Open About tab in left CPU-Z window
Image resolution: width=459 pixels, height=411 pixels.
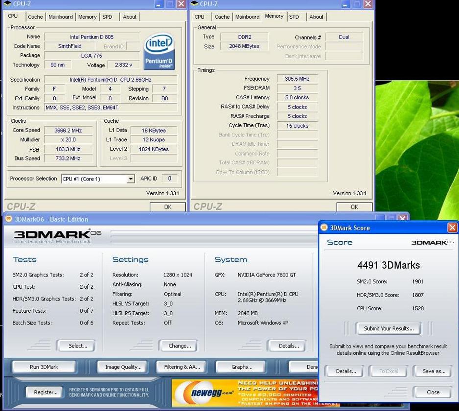[129, 17]
